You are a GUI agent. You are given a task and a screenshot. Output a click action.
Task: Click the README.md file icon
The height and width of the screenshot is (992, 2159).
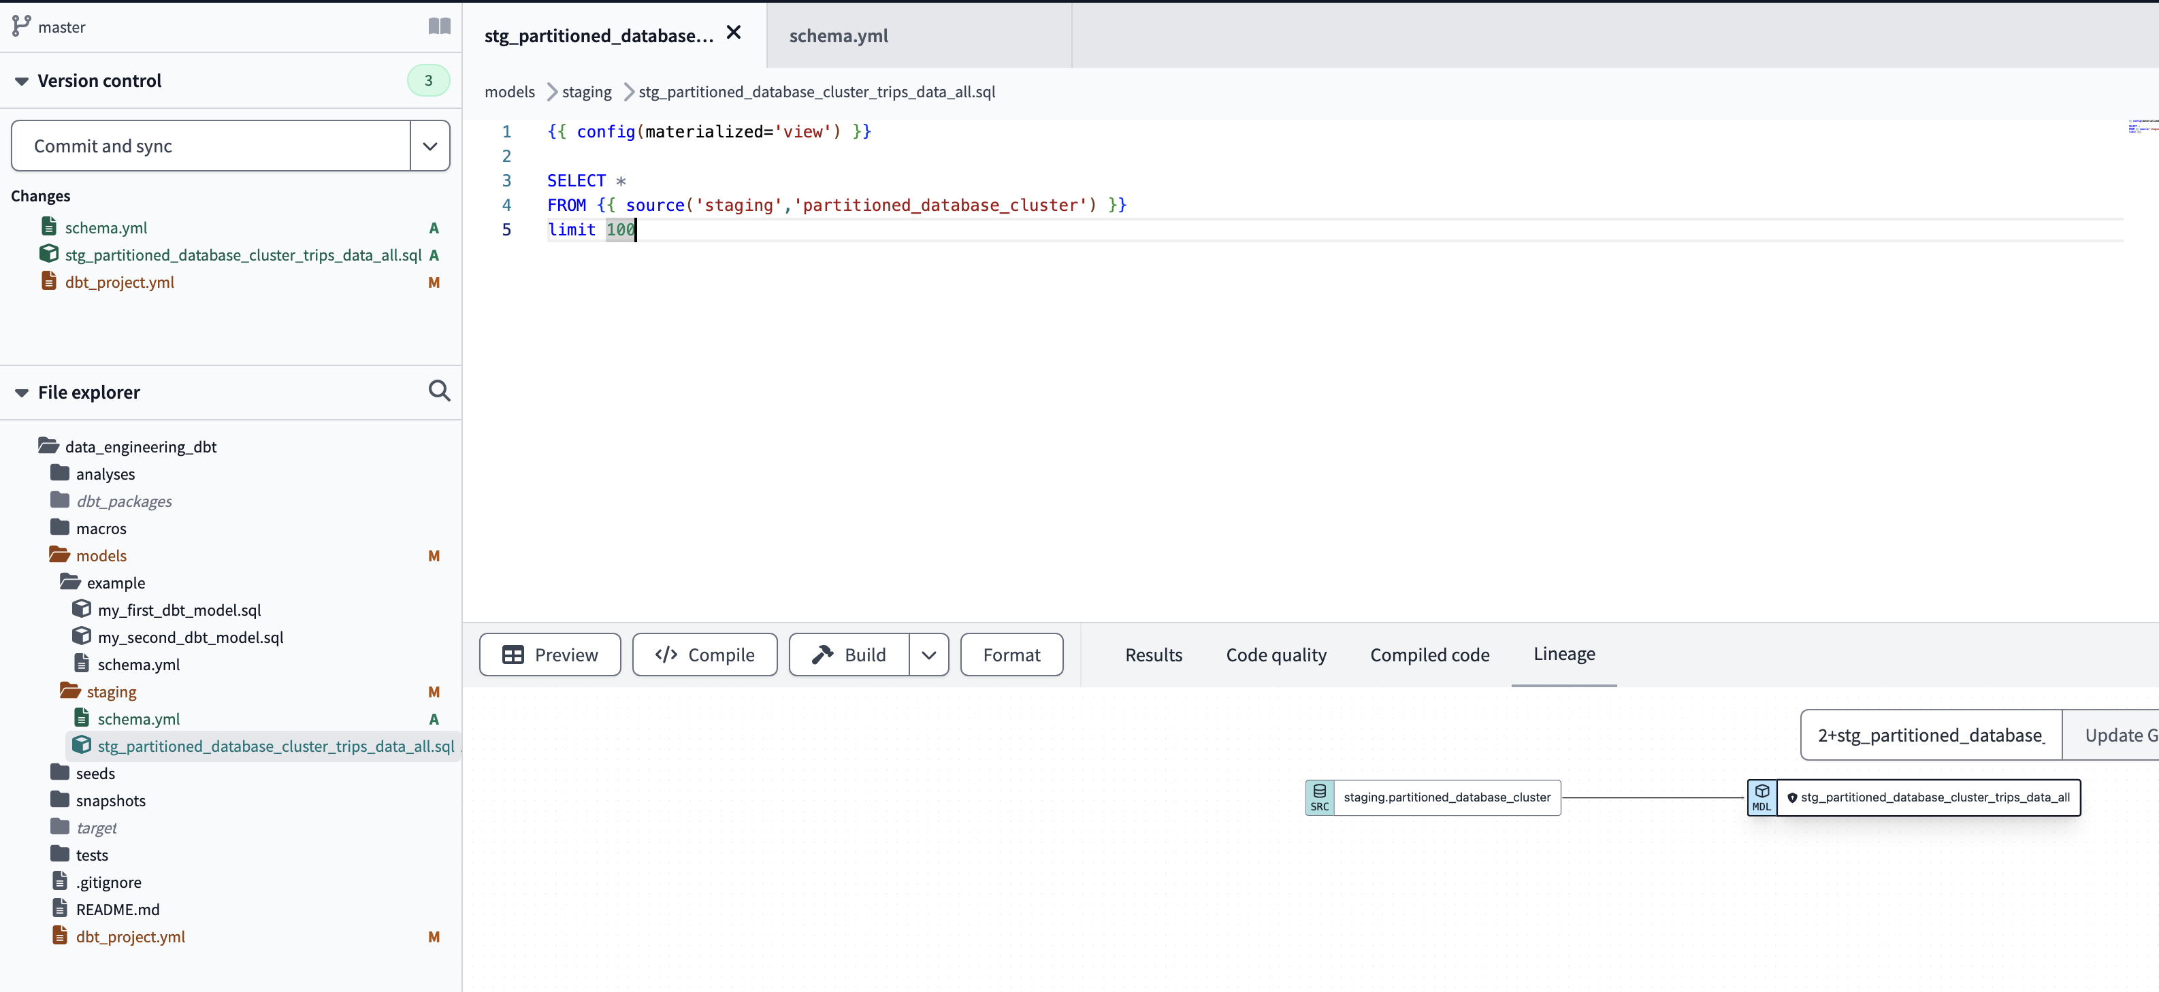59,908
